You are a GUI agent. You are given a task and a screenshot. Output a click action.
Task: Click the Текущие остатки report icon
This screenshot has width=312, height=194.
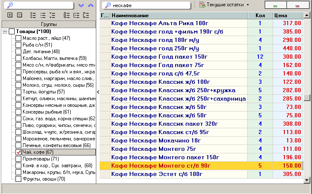(202, 5)
